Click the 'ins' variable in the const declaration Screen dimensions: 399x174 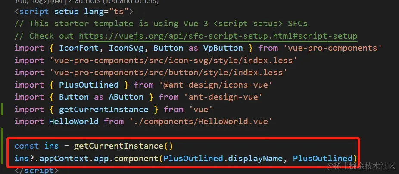pyautogui.click(x=52, y=146)
